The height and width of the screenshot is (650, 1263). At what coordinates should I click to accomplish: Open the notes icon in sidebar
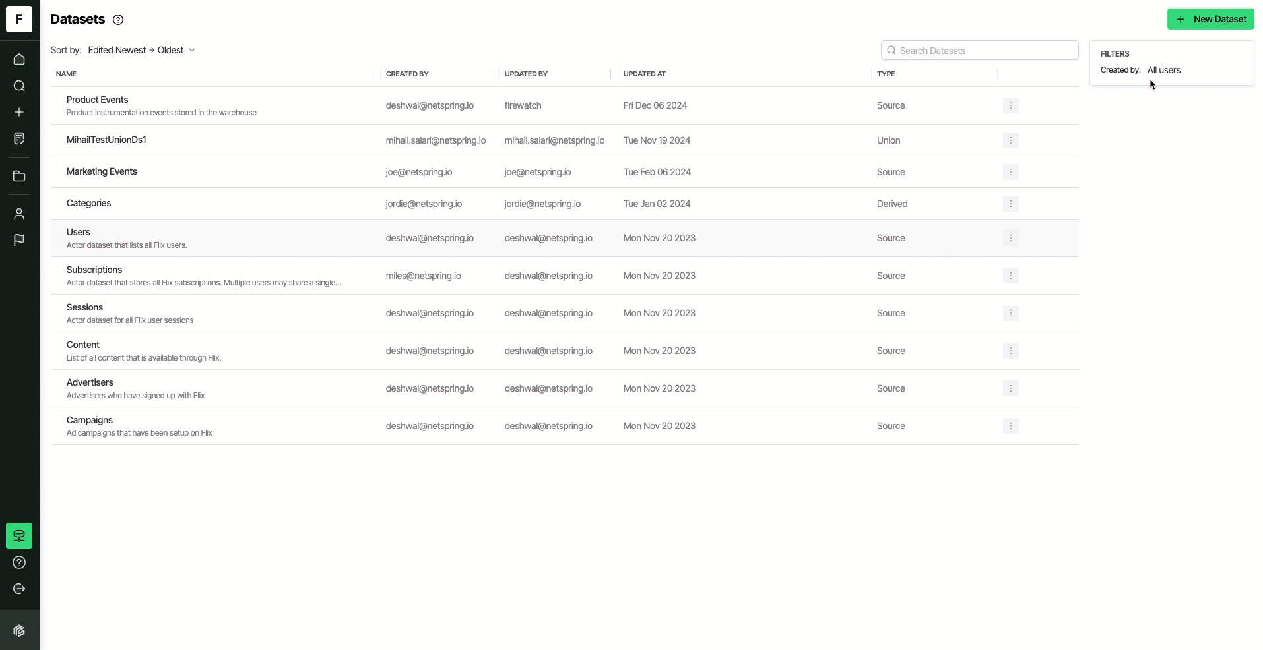pos(19,138)
